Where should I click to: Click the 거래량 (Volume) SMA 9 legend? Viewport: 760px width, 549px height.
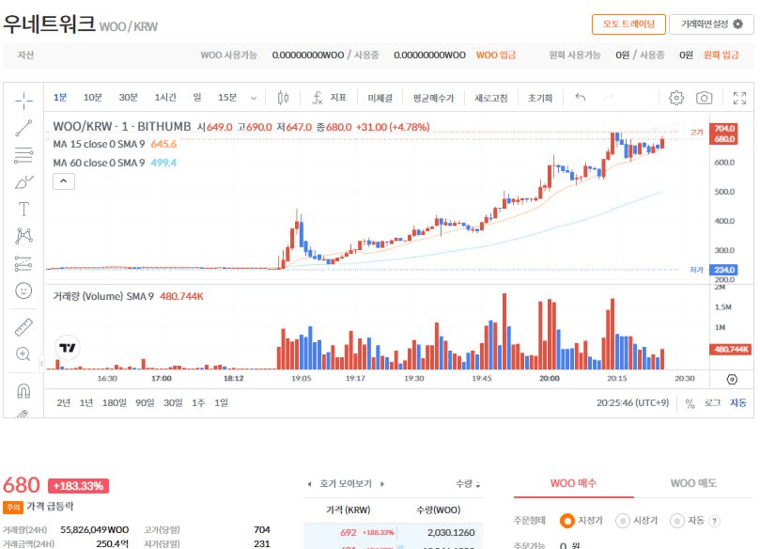(x=103, y=296)
